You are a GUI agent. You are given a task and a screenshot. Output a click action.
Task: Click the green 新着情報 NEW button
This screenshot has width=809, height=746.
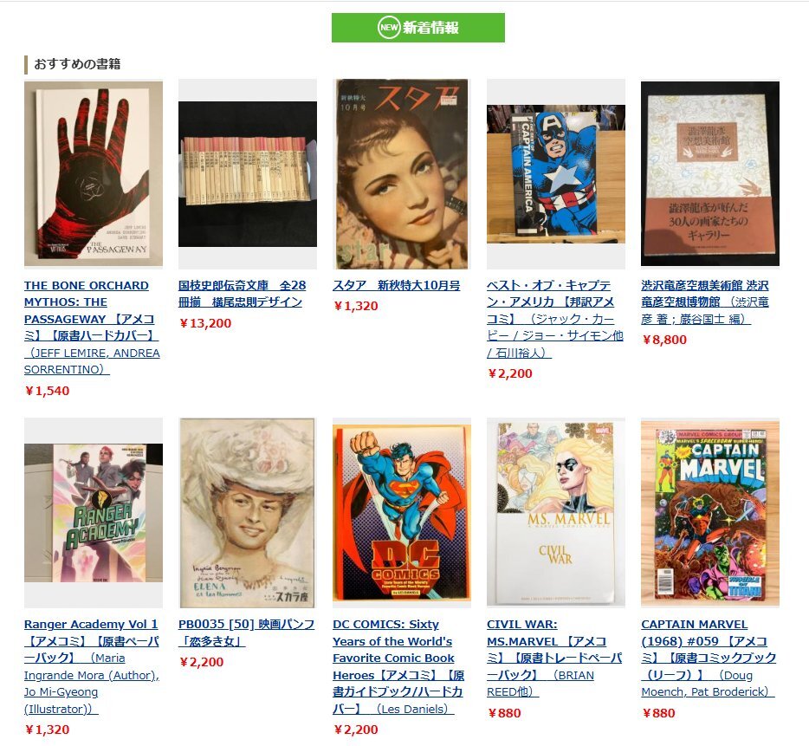[417, 28]
